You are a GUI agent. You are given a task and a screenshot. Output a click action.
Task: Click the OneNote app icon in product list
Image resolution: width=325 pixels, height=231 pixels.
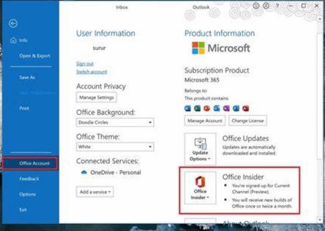click(x=226, y=109)
